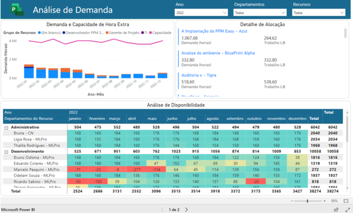This screenshot has height=213, width=353.
Task: Click the fit to page icon
Action: (346, 201)
